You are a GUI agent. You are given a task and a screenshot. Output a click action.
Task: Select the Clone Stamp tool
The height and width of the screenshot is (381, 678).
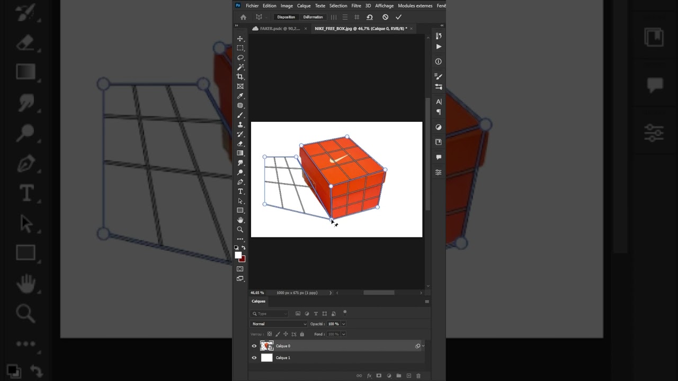click(240, 124)
